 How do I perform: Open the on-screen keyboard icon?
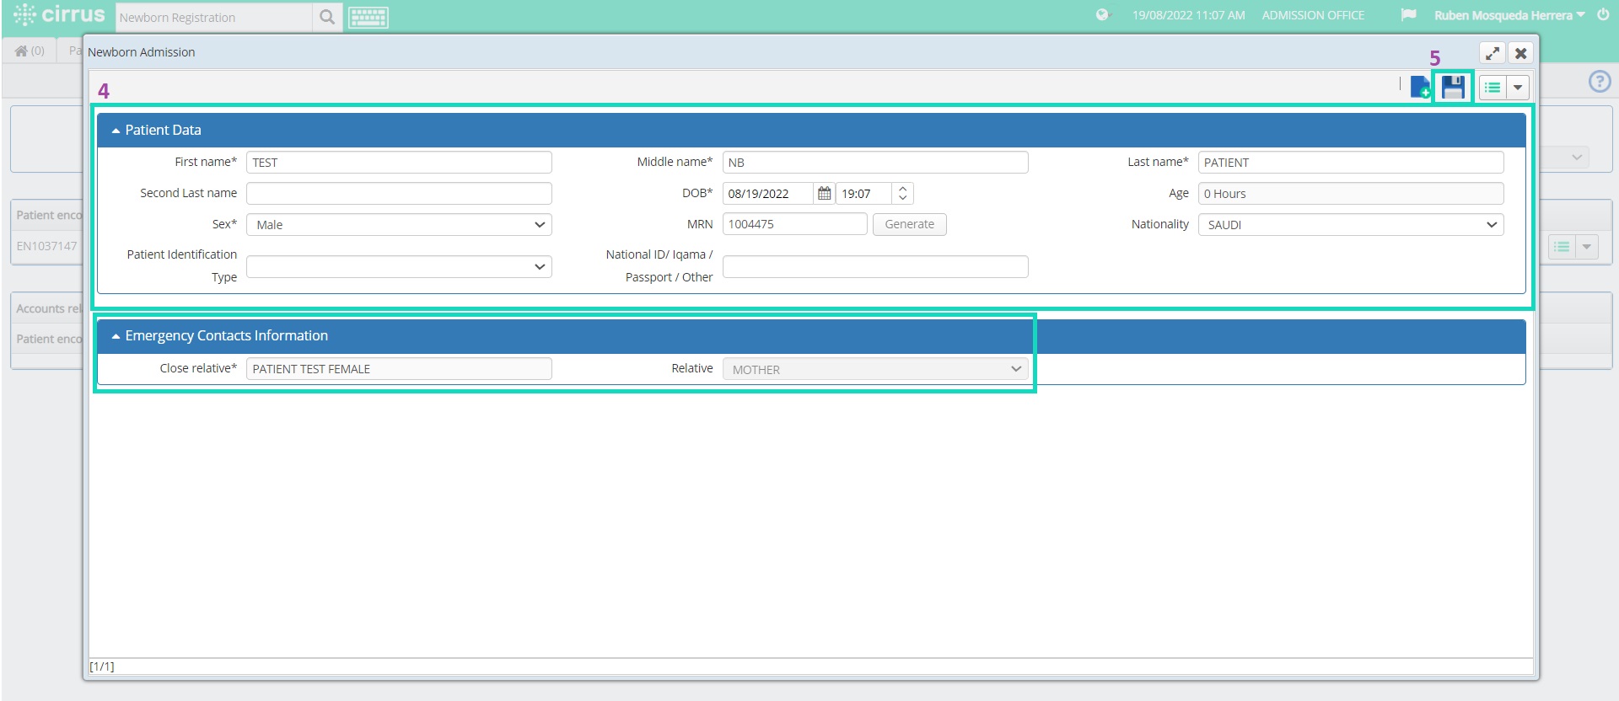(368, 17)
